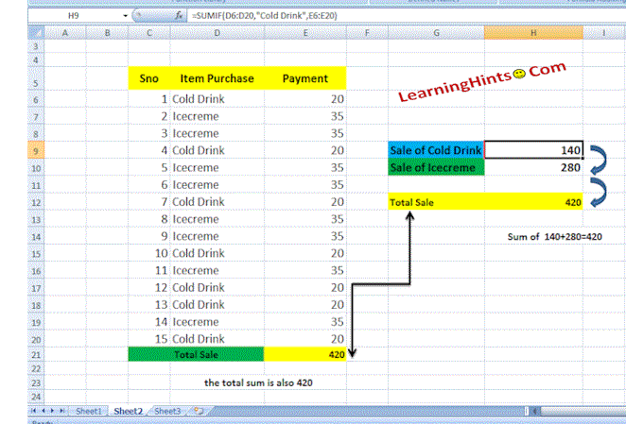Select highlighted column H header
The width and height of the screenshot is (626, 424).
533,33
